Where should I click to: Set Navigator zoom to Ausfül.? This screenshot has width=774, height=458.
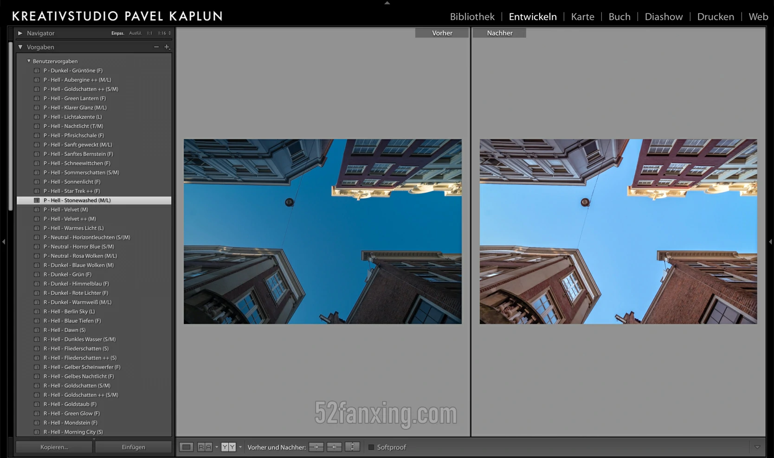pos(135,33)
